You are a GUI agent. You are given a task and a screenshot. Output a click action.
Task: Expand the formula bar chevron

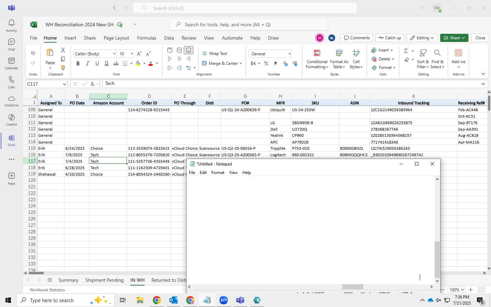click(483, 84)
